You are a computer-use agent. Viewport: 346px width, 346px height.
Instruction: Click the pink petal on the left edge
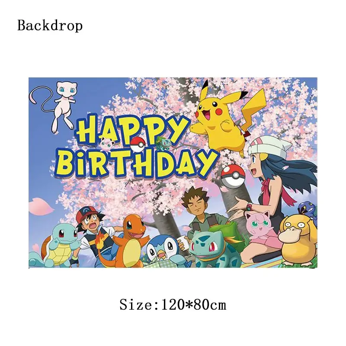[41, 207]
